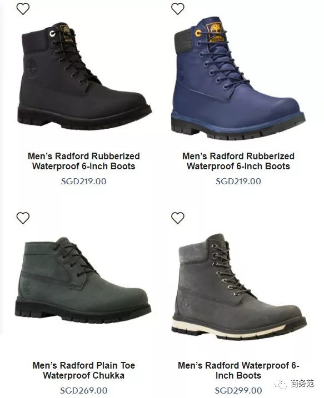The image size is (324, 398).
Task: Favorite the navy blue Radford Rubberized boot
Action: click(178, 9)
